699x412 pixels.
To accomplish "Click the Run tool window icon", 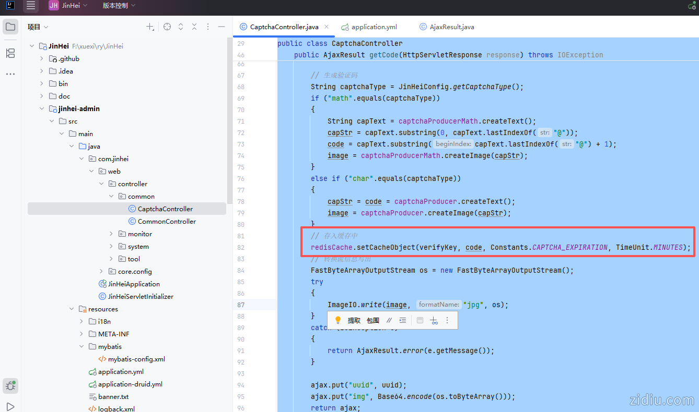I will [10, 406].
